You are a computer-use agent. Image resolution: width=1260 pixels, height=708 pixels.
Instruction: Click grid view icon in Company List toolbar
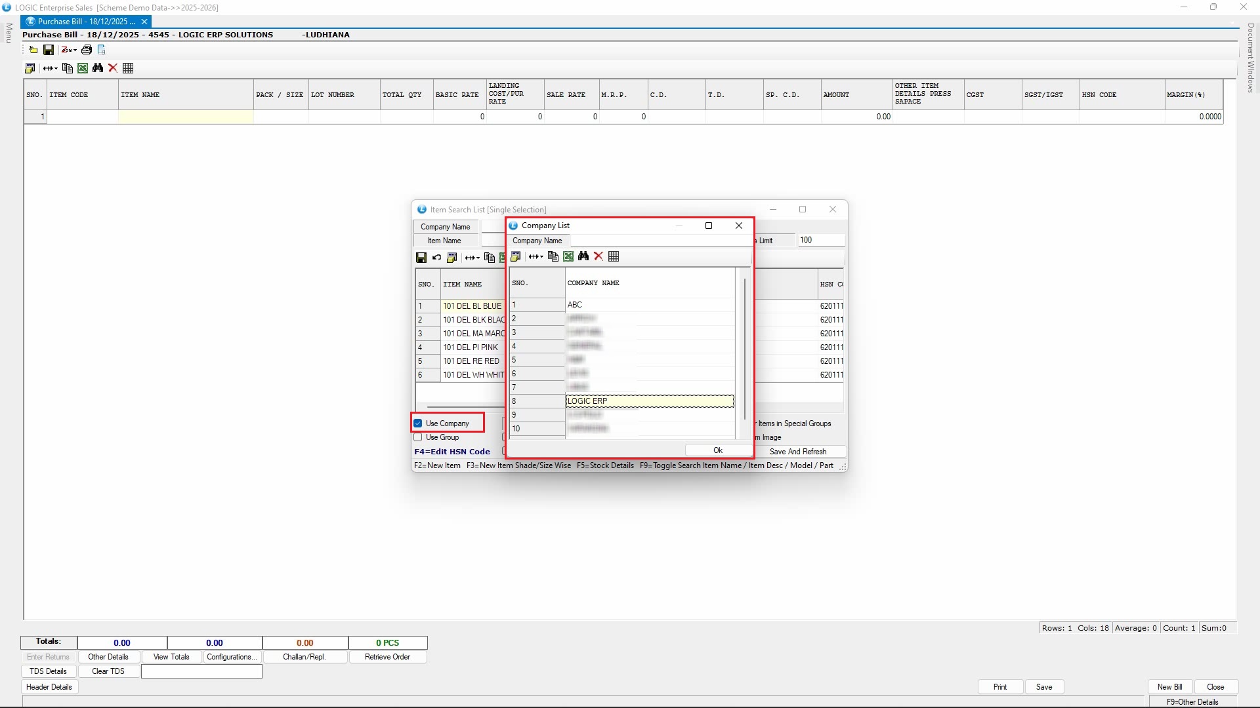pyautogui.click(x=614, y=256)
